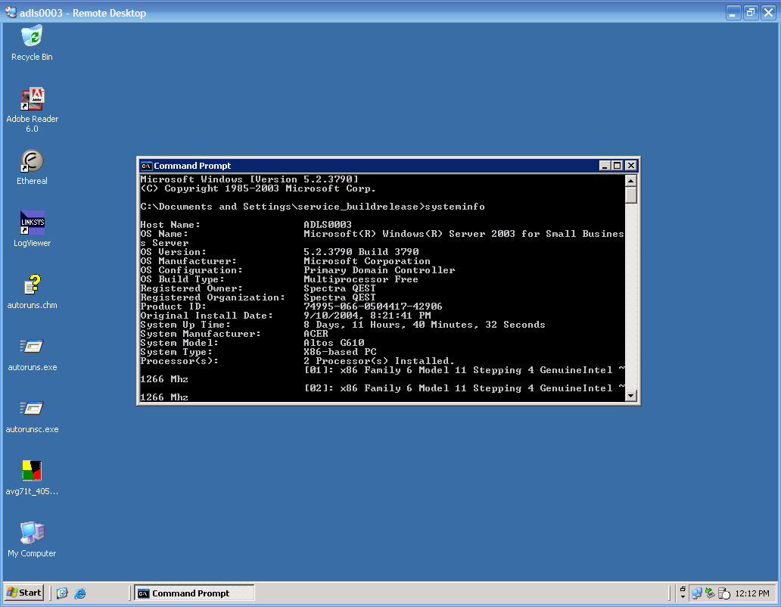The height and width of the screenshot is (607, 781).
Task: Select the autoruns.exe desktop icon
Action: (x=32, y=347)
